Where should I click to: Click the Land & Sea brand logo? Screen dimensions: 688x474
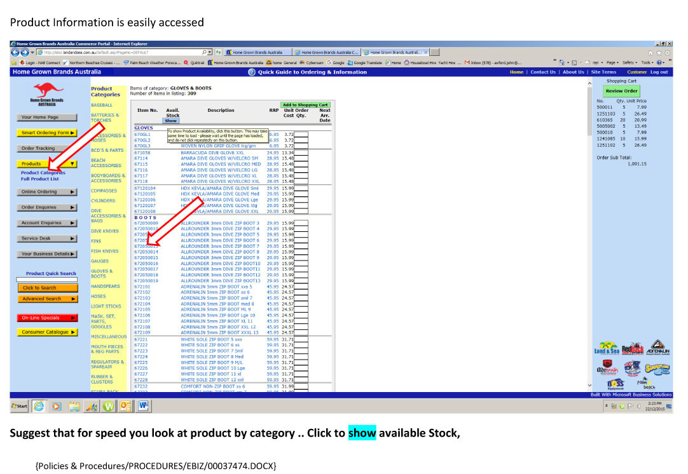(x=606, y=348)
